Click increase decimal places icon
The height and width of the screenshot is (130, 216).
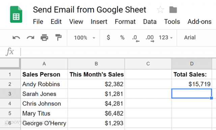[150, 38]
